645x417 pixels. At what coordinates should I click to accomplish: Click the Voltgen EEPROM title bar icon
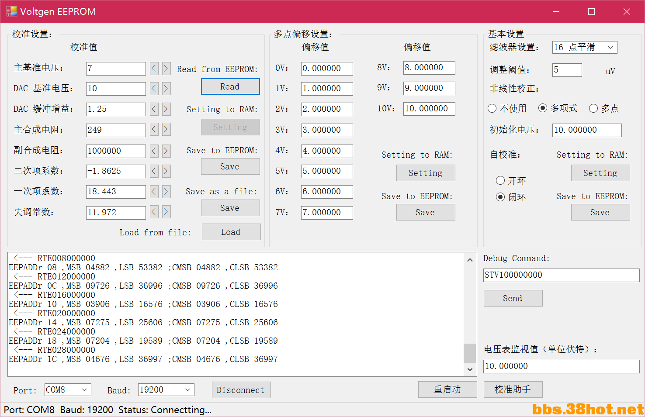(x=11, y=11)
